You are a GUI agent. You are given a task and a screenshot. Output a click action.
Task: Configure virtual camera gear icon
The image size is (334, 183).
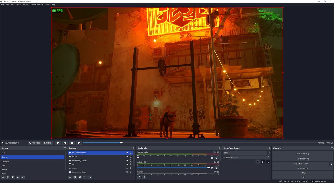pyautogui.click(x=332, y=164)
